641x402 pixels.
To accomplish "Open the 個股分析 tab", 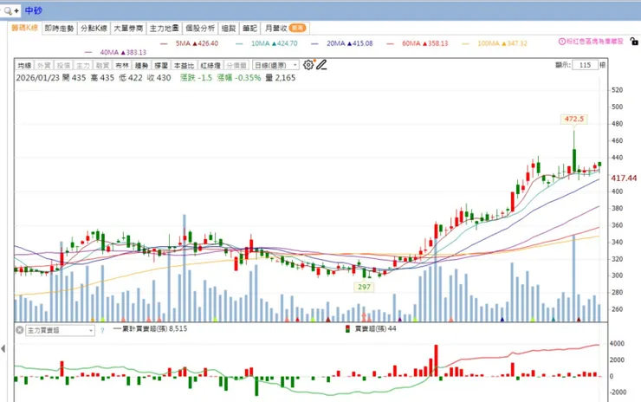I will tap(200, 29).
